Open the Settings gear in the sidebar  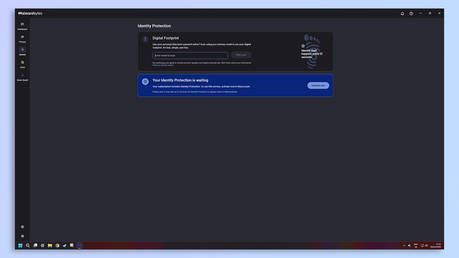(x=23, y=236)
